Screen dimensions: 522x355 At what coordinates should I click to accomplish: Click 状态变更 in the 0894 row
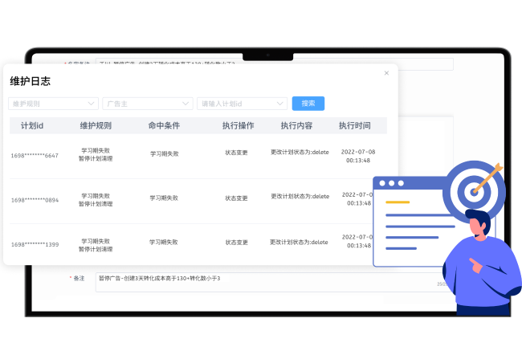click(236, 198)
